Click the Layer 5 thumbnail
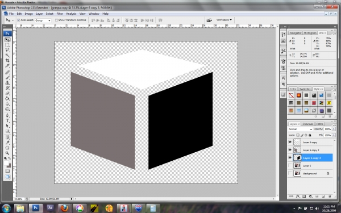Screen dimensions: 341x213 pyautogui.click(x=297, y=166)
